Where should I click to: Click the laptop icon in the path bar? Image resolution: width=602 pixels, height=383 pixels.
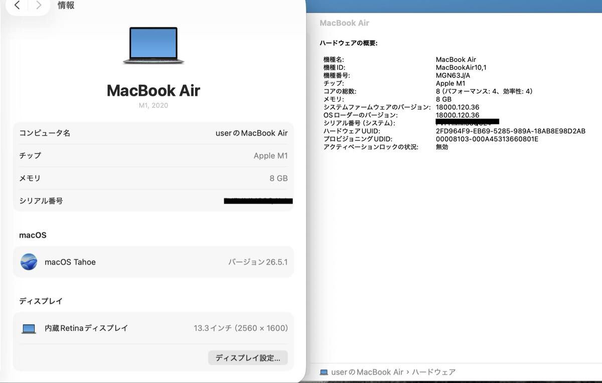pyautogui.click(x=324, y=372)
